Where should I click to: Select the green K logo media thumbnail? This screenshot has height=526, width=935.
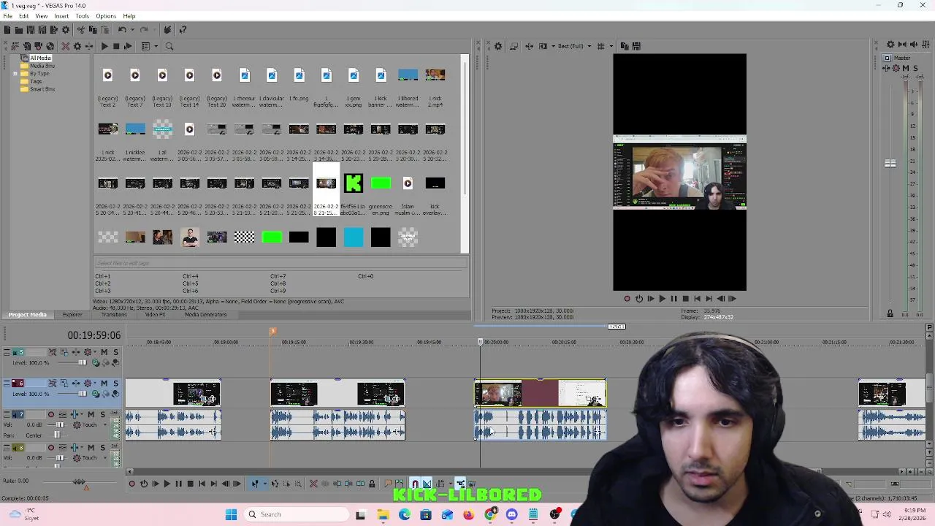(354, 183)
